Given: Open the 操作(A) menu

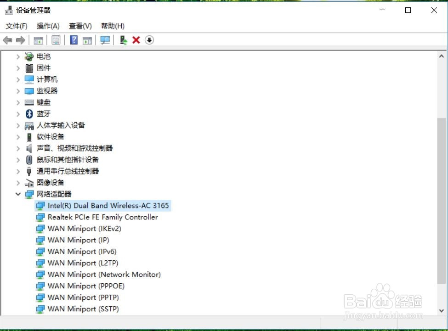Looking at the screenshot, I should 48,26.
